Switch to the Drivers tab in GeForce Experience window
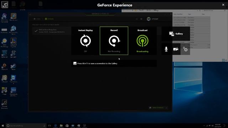The width and height of the screenshot is (228, 128). pos(49,19)
